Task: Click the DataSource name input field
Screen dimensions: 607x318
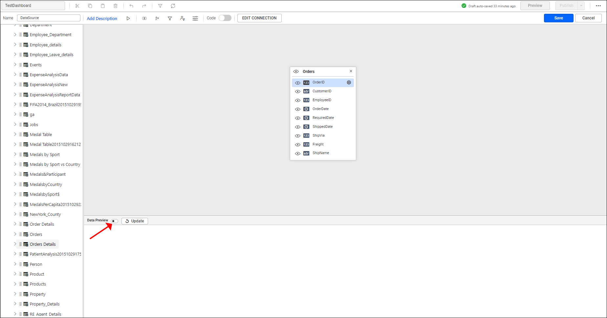Action: [49, 18]
